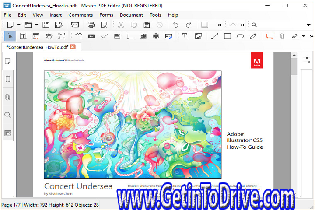Image resolution: width=315 pixels, height=210 pixels.
Task: Show the Pages panel in the sidebar
Action: pyautogui.click(x=8, y=61)
